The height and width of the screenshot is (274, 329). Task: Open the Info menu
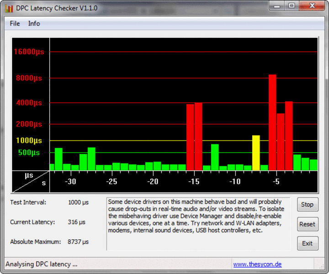[x=34, y=23]
